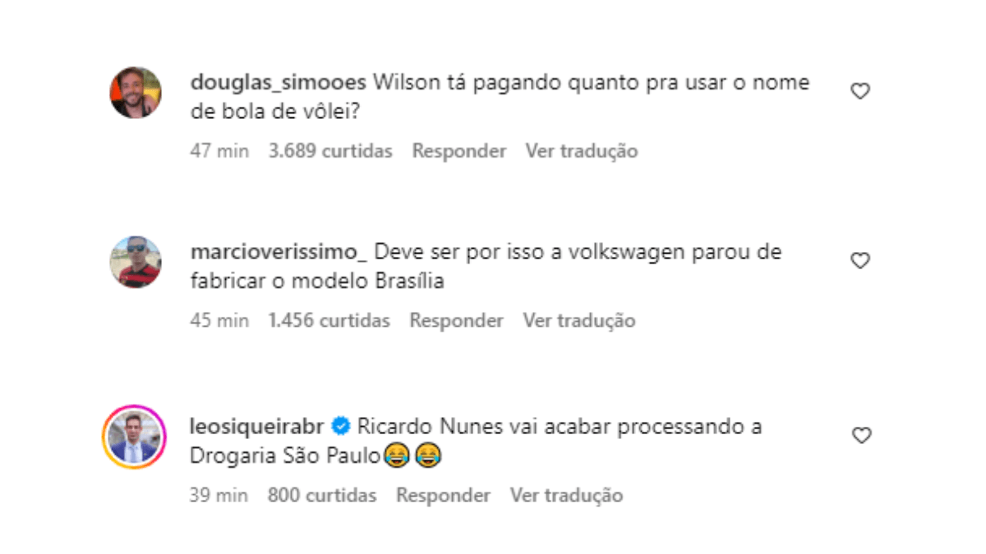This screenshot has width=986, height=554.
Task: Show translation of leosiqueirabr comment
Action: [566, 496]
